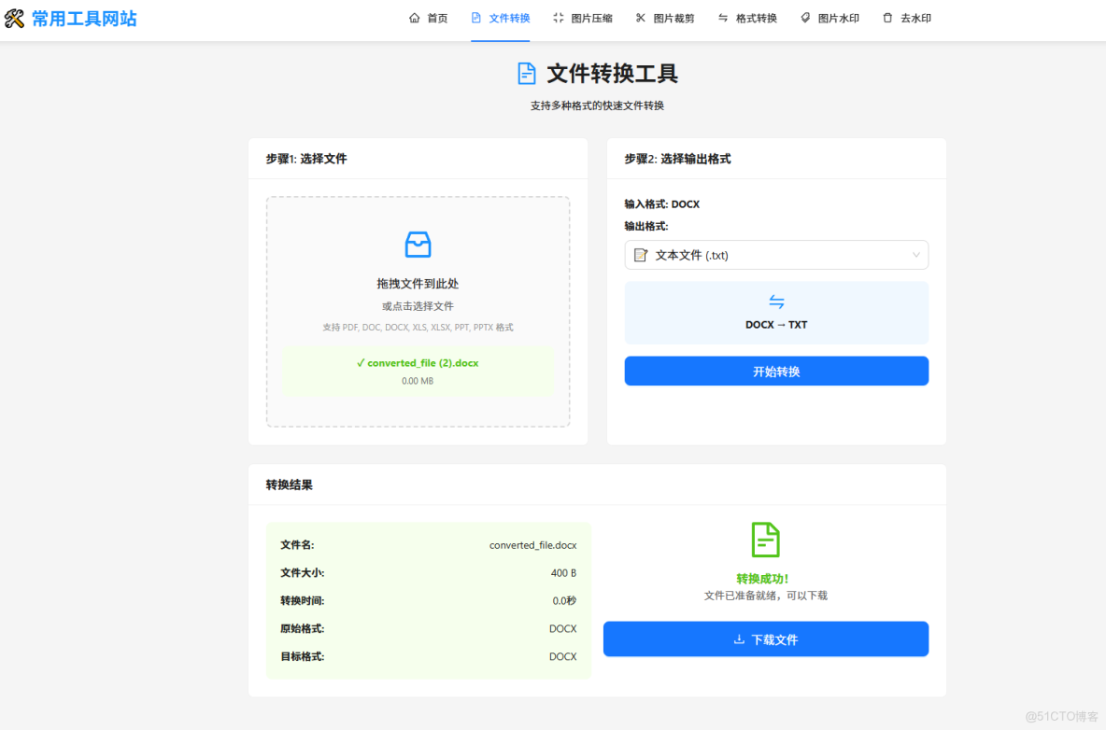Click the DOCX → TXT conversion arrows icon
1106x730 pixels.
776,301
